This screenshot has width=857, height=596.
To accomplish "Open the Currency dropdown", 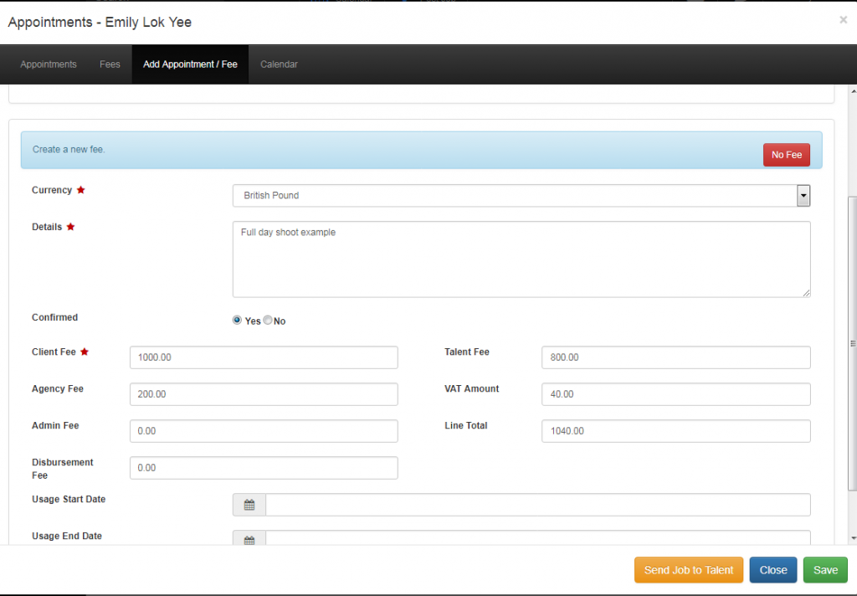I will pos(803,195).
